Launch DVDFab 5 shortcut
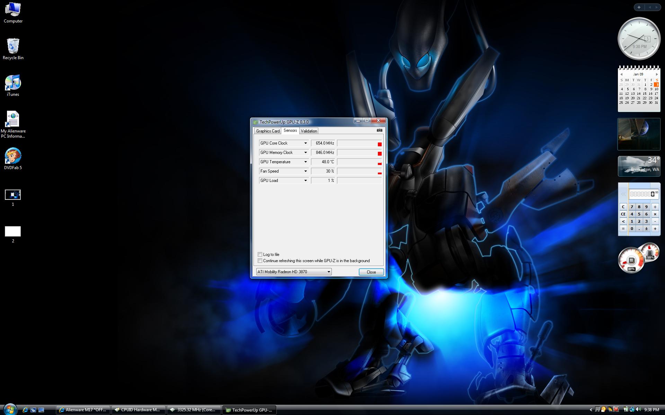The height and width of the screenshot is (415, 665). pos(13,159)
